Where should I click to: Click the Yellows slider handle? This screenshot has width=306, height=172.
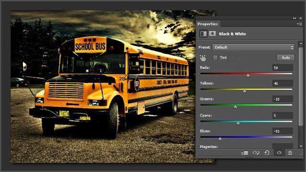click(x=244, y=91)
